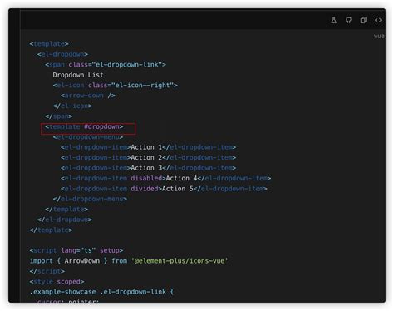Click the <style scoped> line
Viewport: 394px width, 311px height.
pos(57,282)
